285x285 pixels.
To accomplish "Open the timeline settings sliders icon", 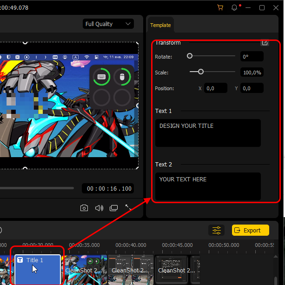I will (x=217, y=230).
